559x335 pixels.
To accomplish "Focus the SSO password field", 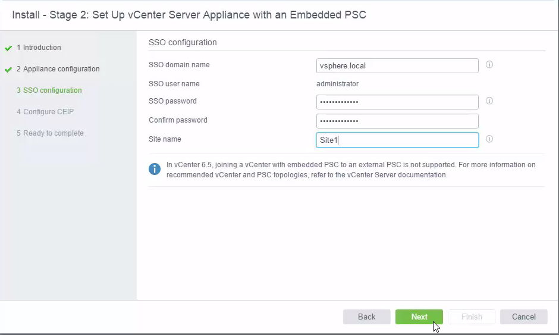I will pyautogui.click(x=397, y=102).
